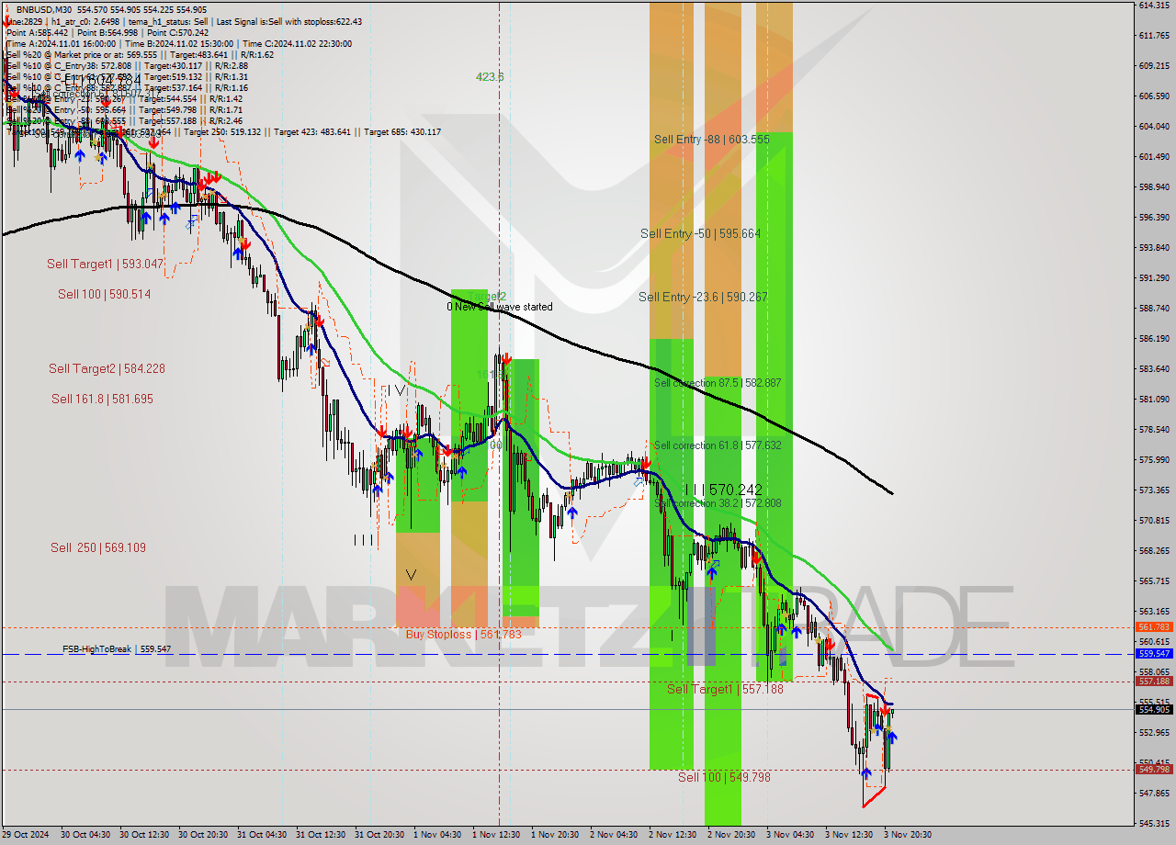Select 'Sell correction 87.5 | 582.887' label
This screenshot has height=845, width=1176.
(x=718, y=382)
